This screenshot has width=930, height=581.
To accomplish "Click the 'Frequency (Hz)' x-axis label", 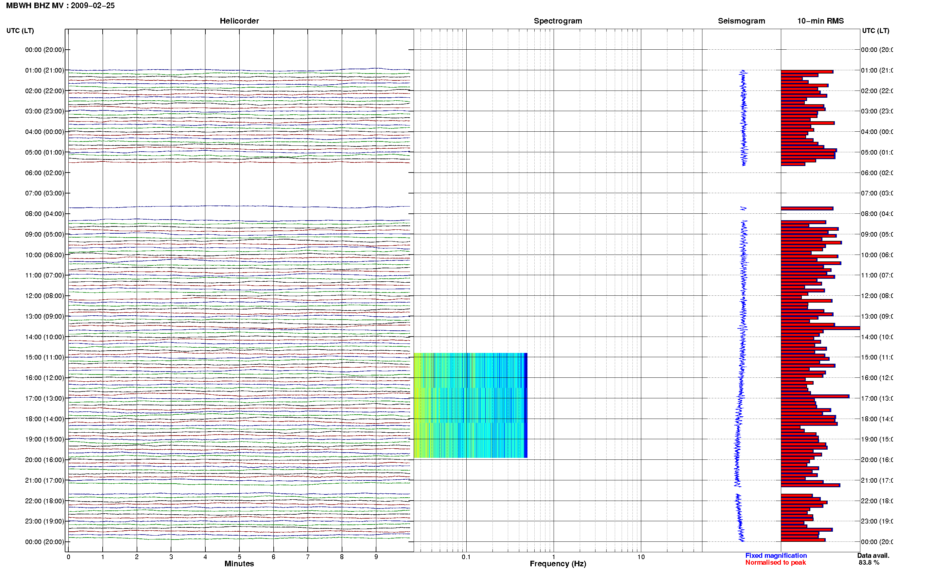I will 558,564.
